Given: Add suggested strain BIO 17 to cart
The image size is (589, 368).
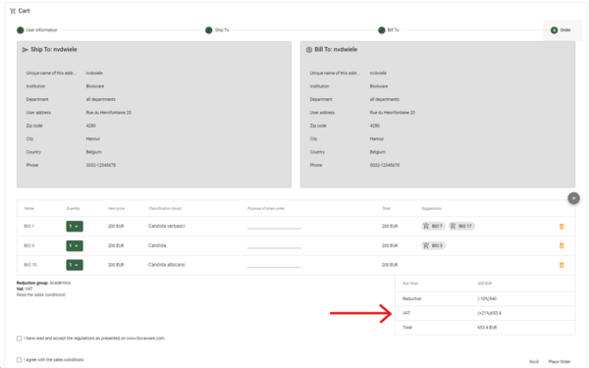Looking at the screenshot, I should tap(461, 226).
